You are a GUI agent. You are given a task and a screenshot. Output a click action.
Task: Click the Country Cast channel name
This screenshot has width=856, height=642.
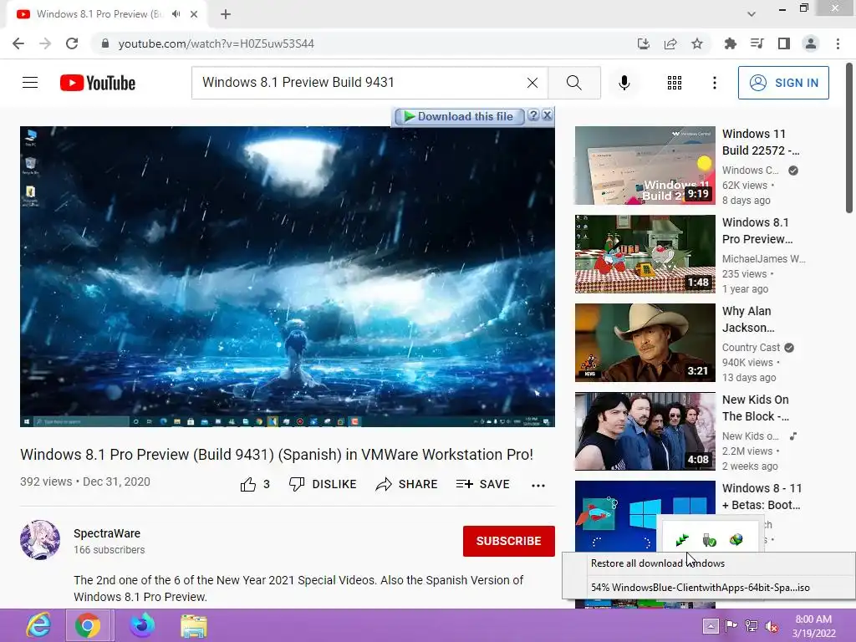752,347
